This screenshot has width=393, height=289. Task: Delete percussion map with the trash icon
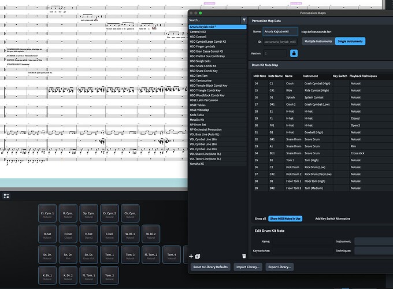244,256
